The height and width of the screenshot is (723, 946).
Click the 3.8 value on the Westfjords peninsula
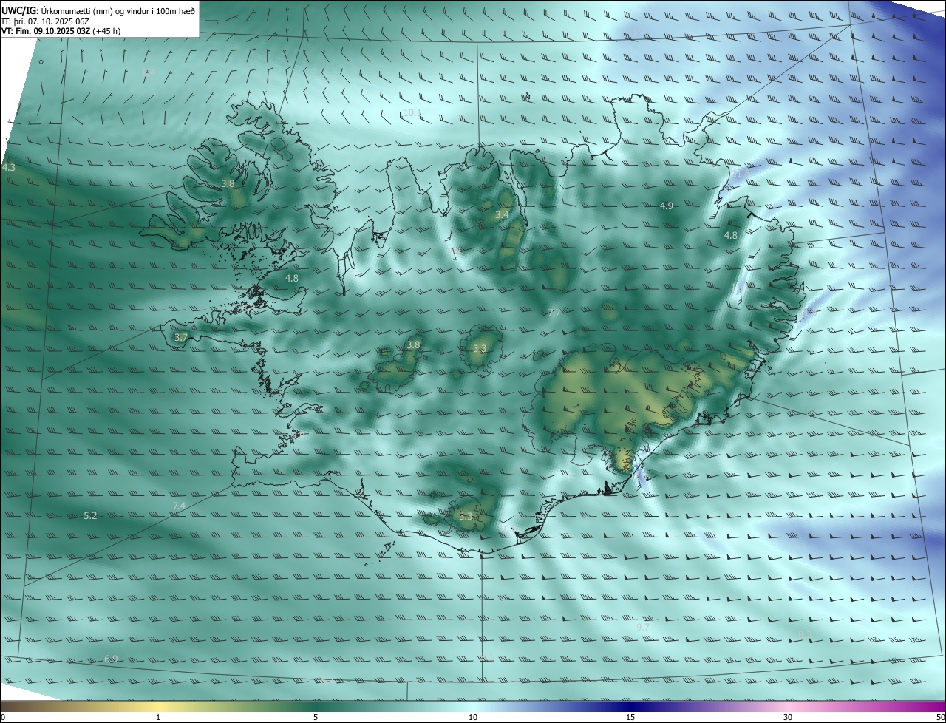(228, 183)
